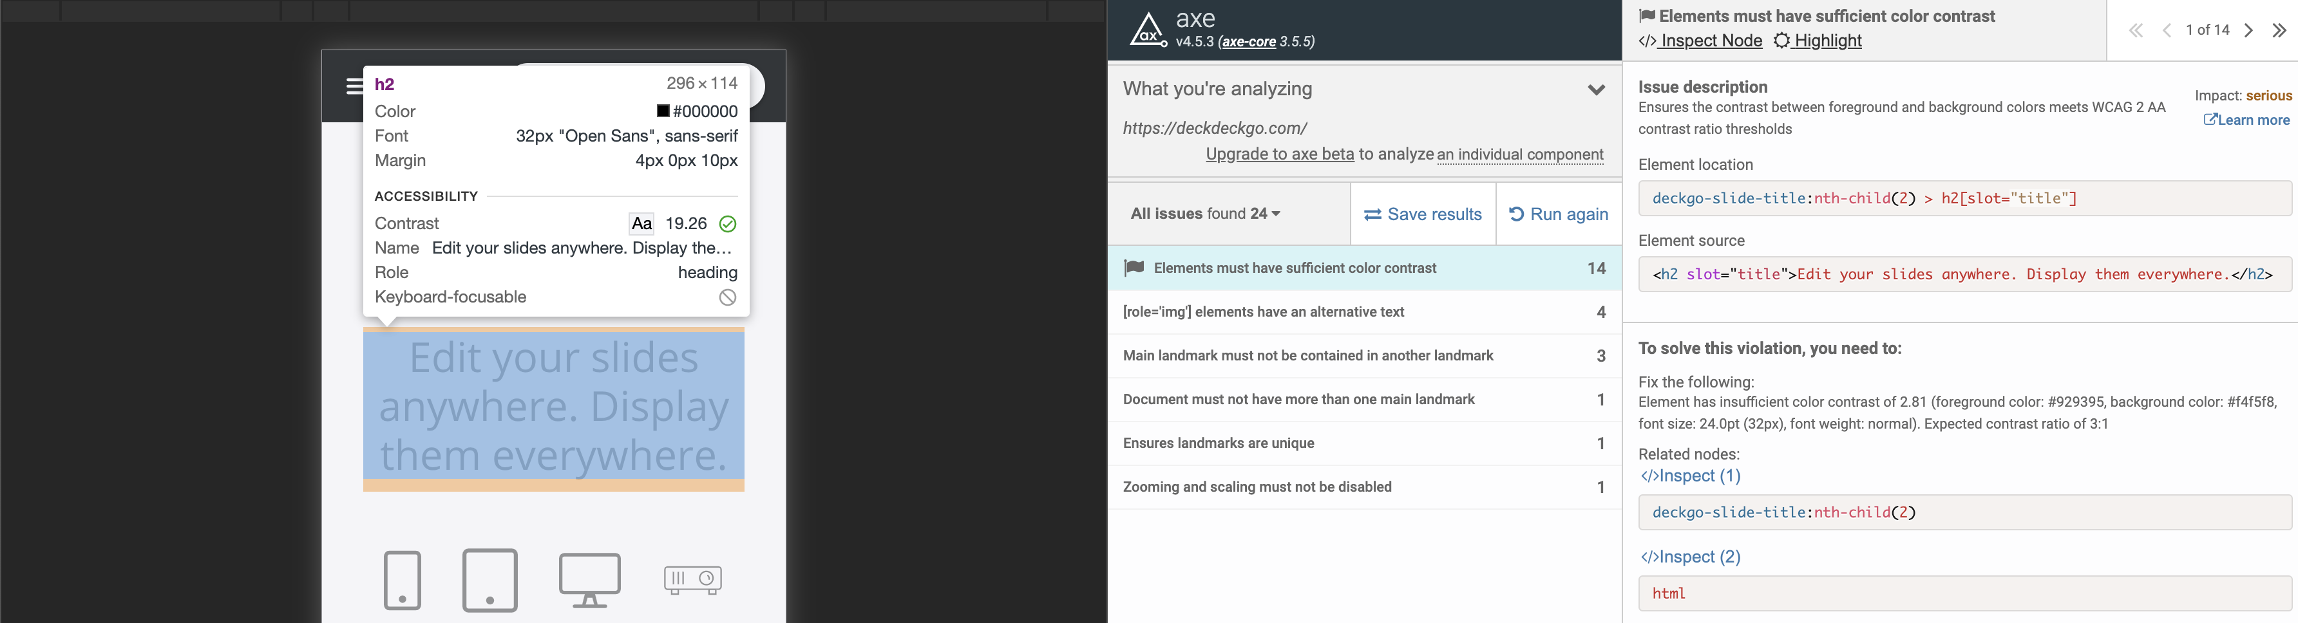Click the Highlight link

pos(1817,41)
